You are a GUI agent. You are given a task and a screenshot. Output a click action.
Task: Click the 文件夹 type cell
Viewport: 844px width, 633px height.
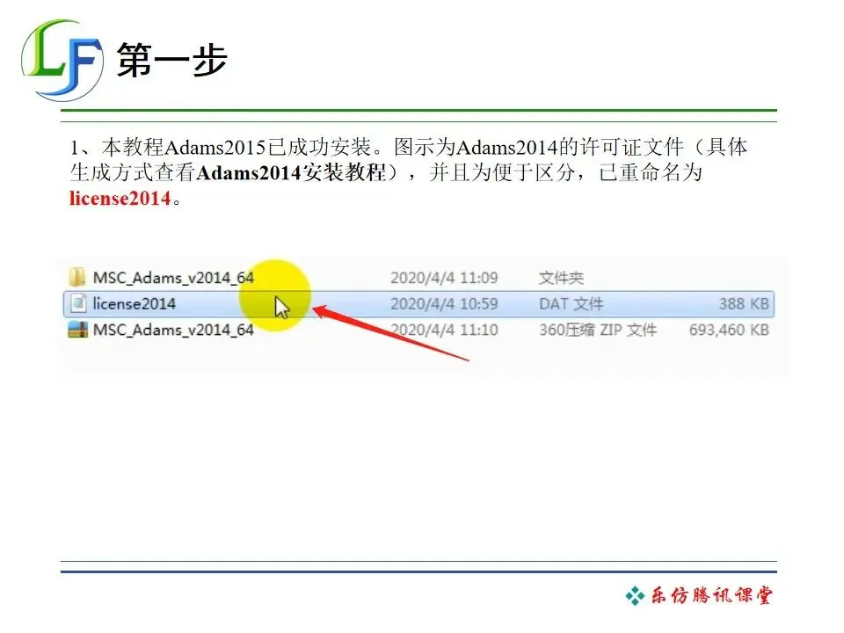562,278
